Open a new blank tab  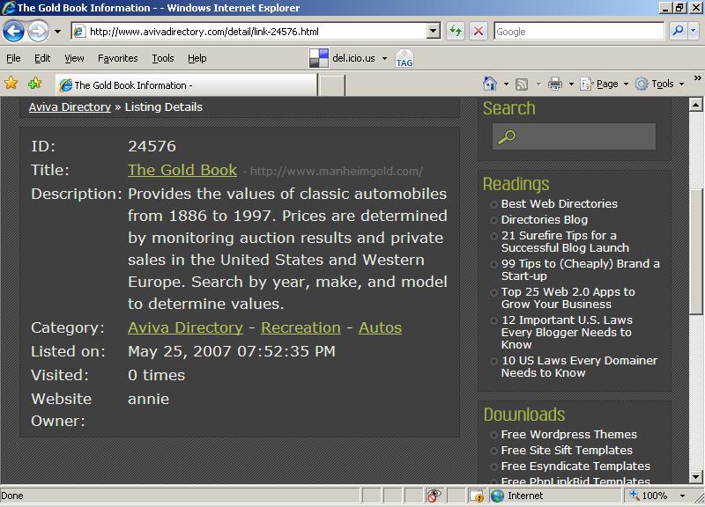pos(332,85)
